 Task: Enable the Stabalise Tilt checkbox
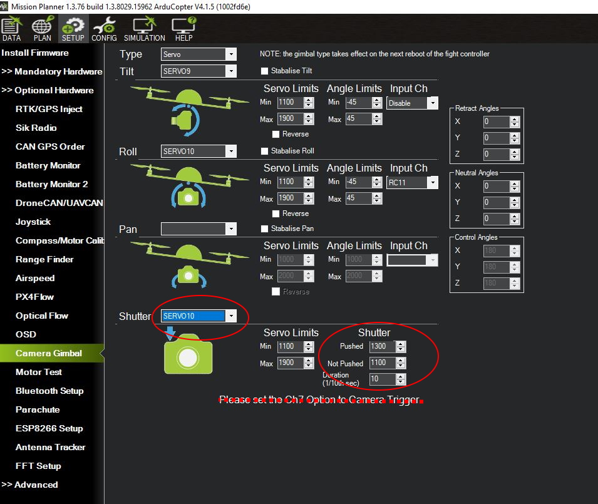[x=265, y=71]
